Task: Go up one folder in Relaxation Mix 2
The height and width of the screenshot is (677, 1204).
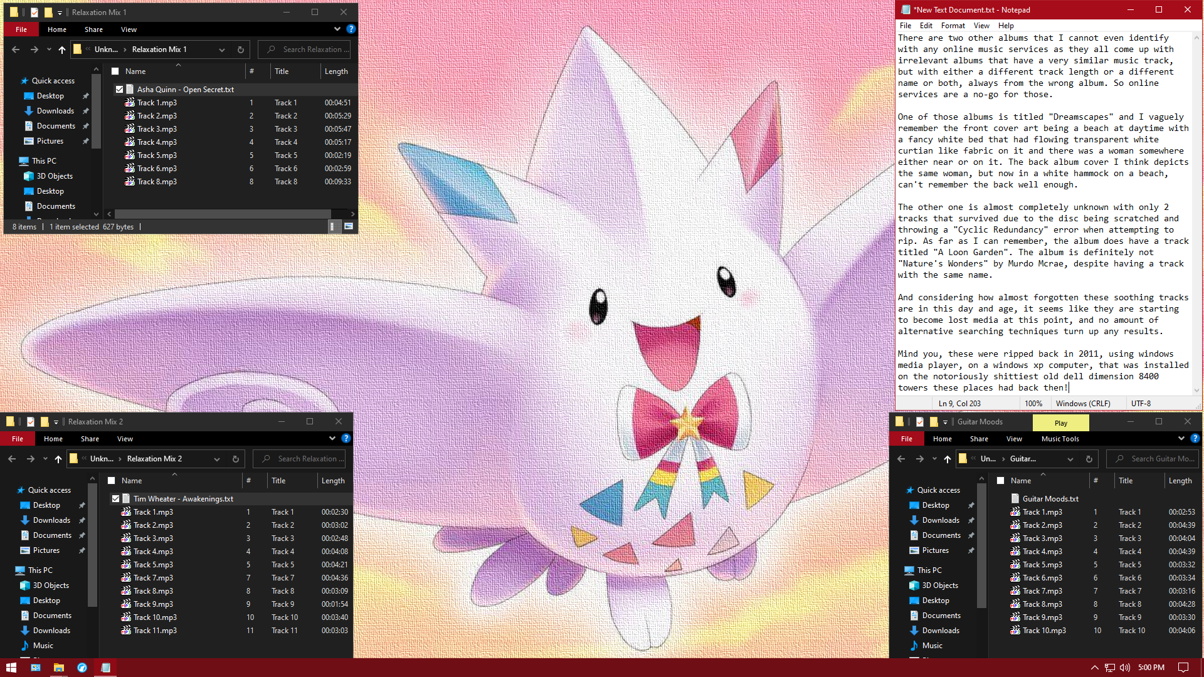Action: (58, 459)
